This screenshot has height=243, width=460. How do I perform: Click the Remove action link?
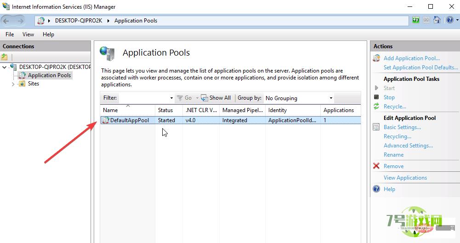(x=393, y=166)
